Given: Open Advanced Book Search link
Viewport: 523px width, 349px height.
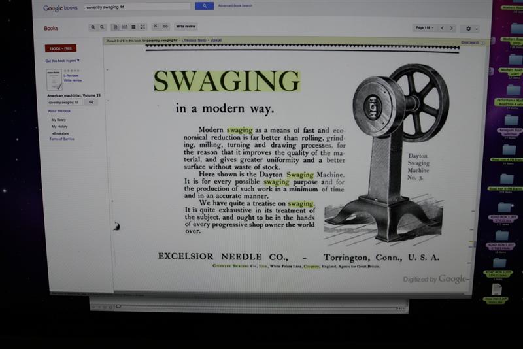Looking at the screenshot, I should [x=235, y=6].
